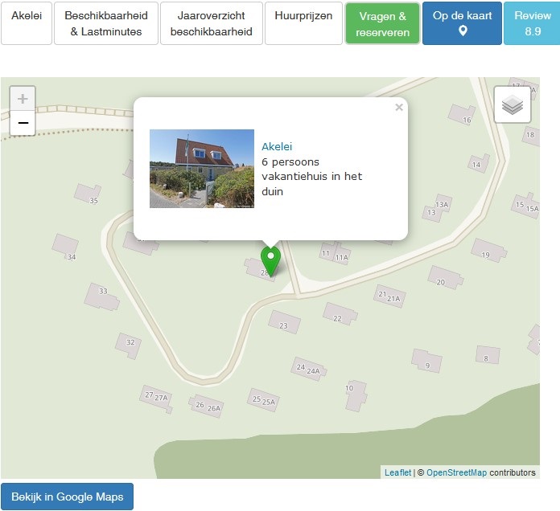560x511 pixels.
Task: Zoom out of the map
Action: pyautogui.click(x=23, y=123)
